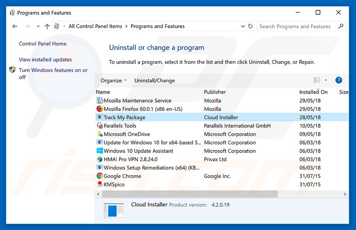Click the 09/05/18 install date
The height and width of the screenshot is (230, 356).
tap(310, 134)
